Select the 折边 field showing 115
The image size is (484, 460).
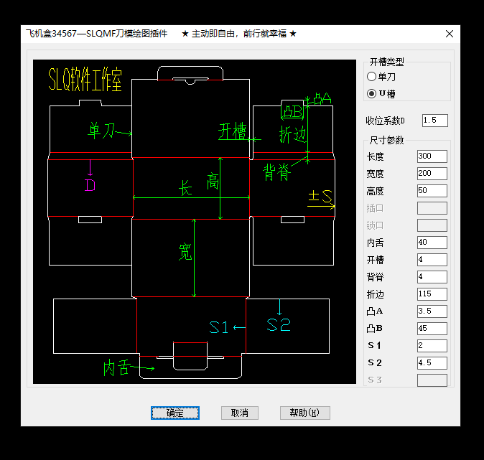[x=432, y=294]
